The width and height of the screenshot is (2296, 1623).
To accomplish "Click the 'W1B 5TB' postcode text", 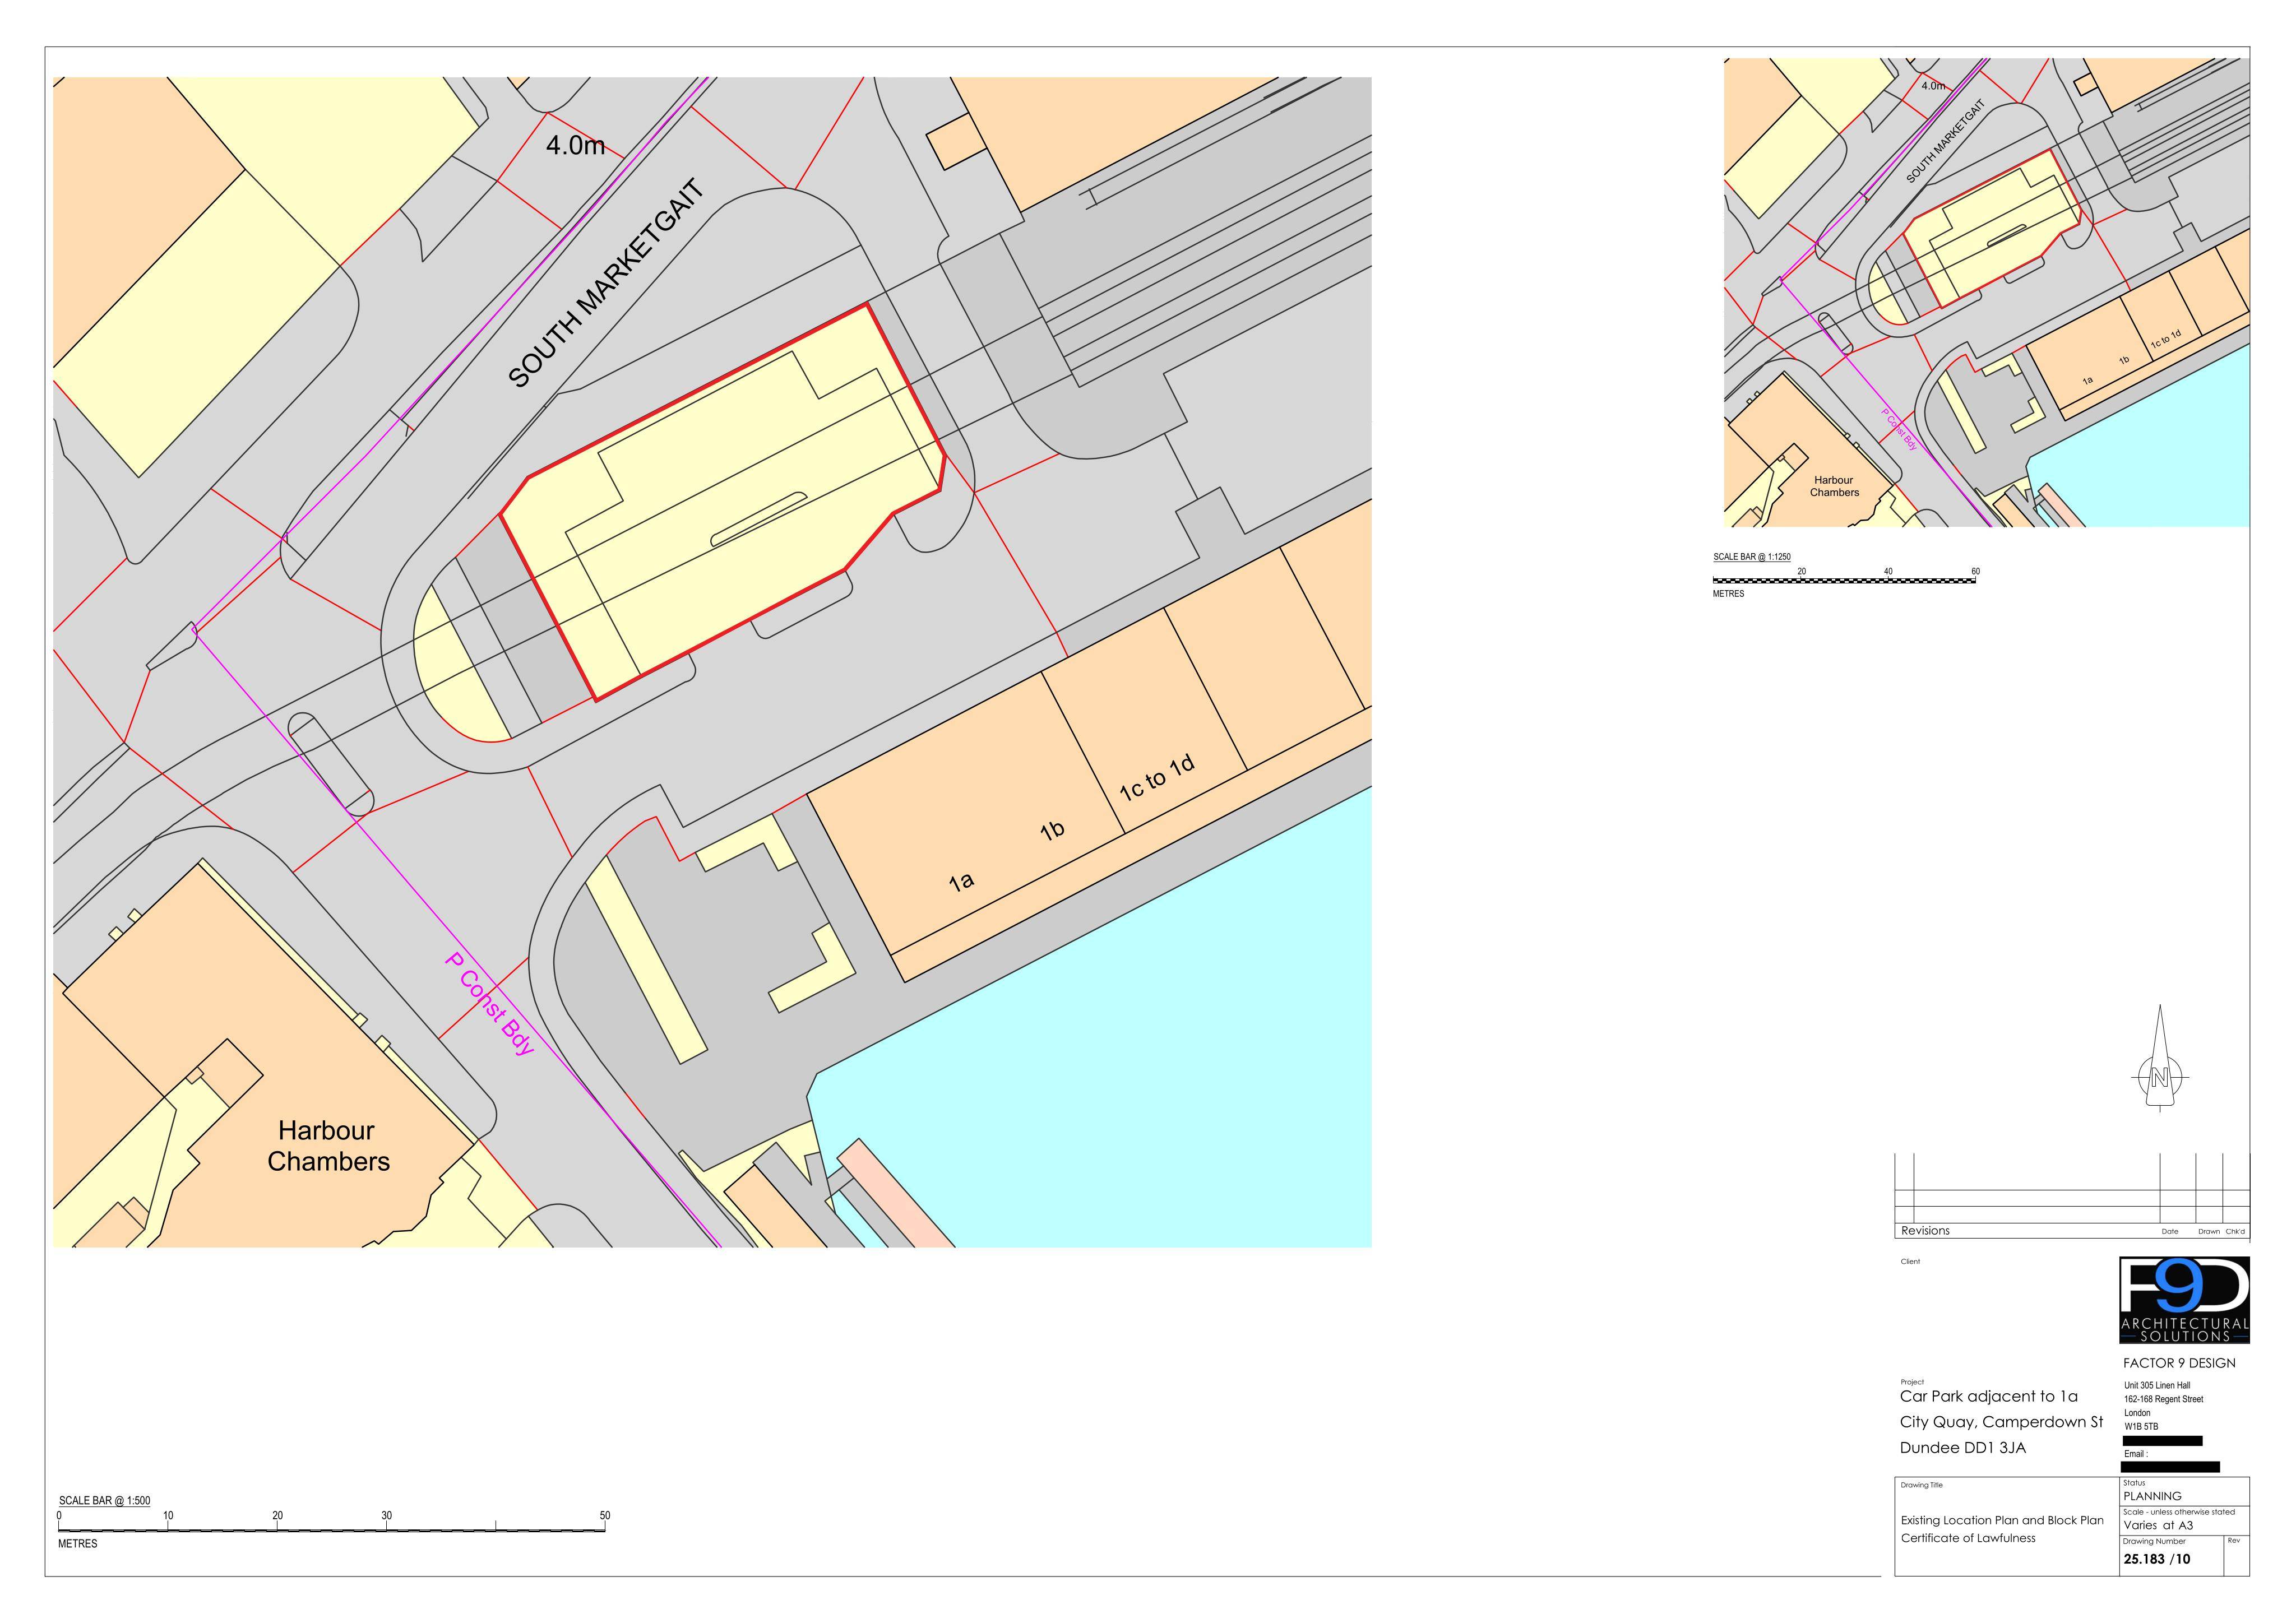I will pyautogui.click(x=2141, y=1427).
